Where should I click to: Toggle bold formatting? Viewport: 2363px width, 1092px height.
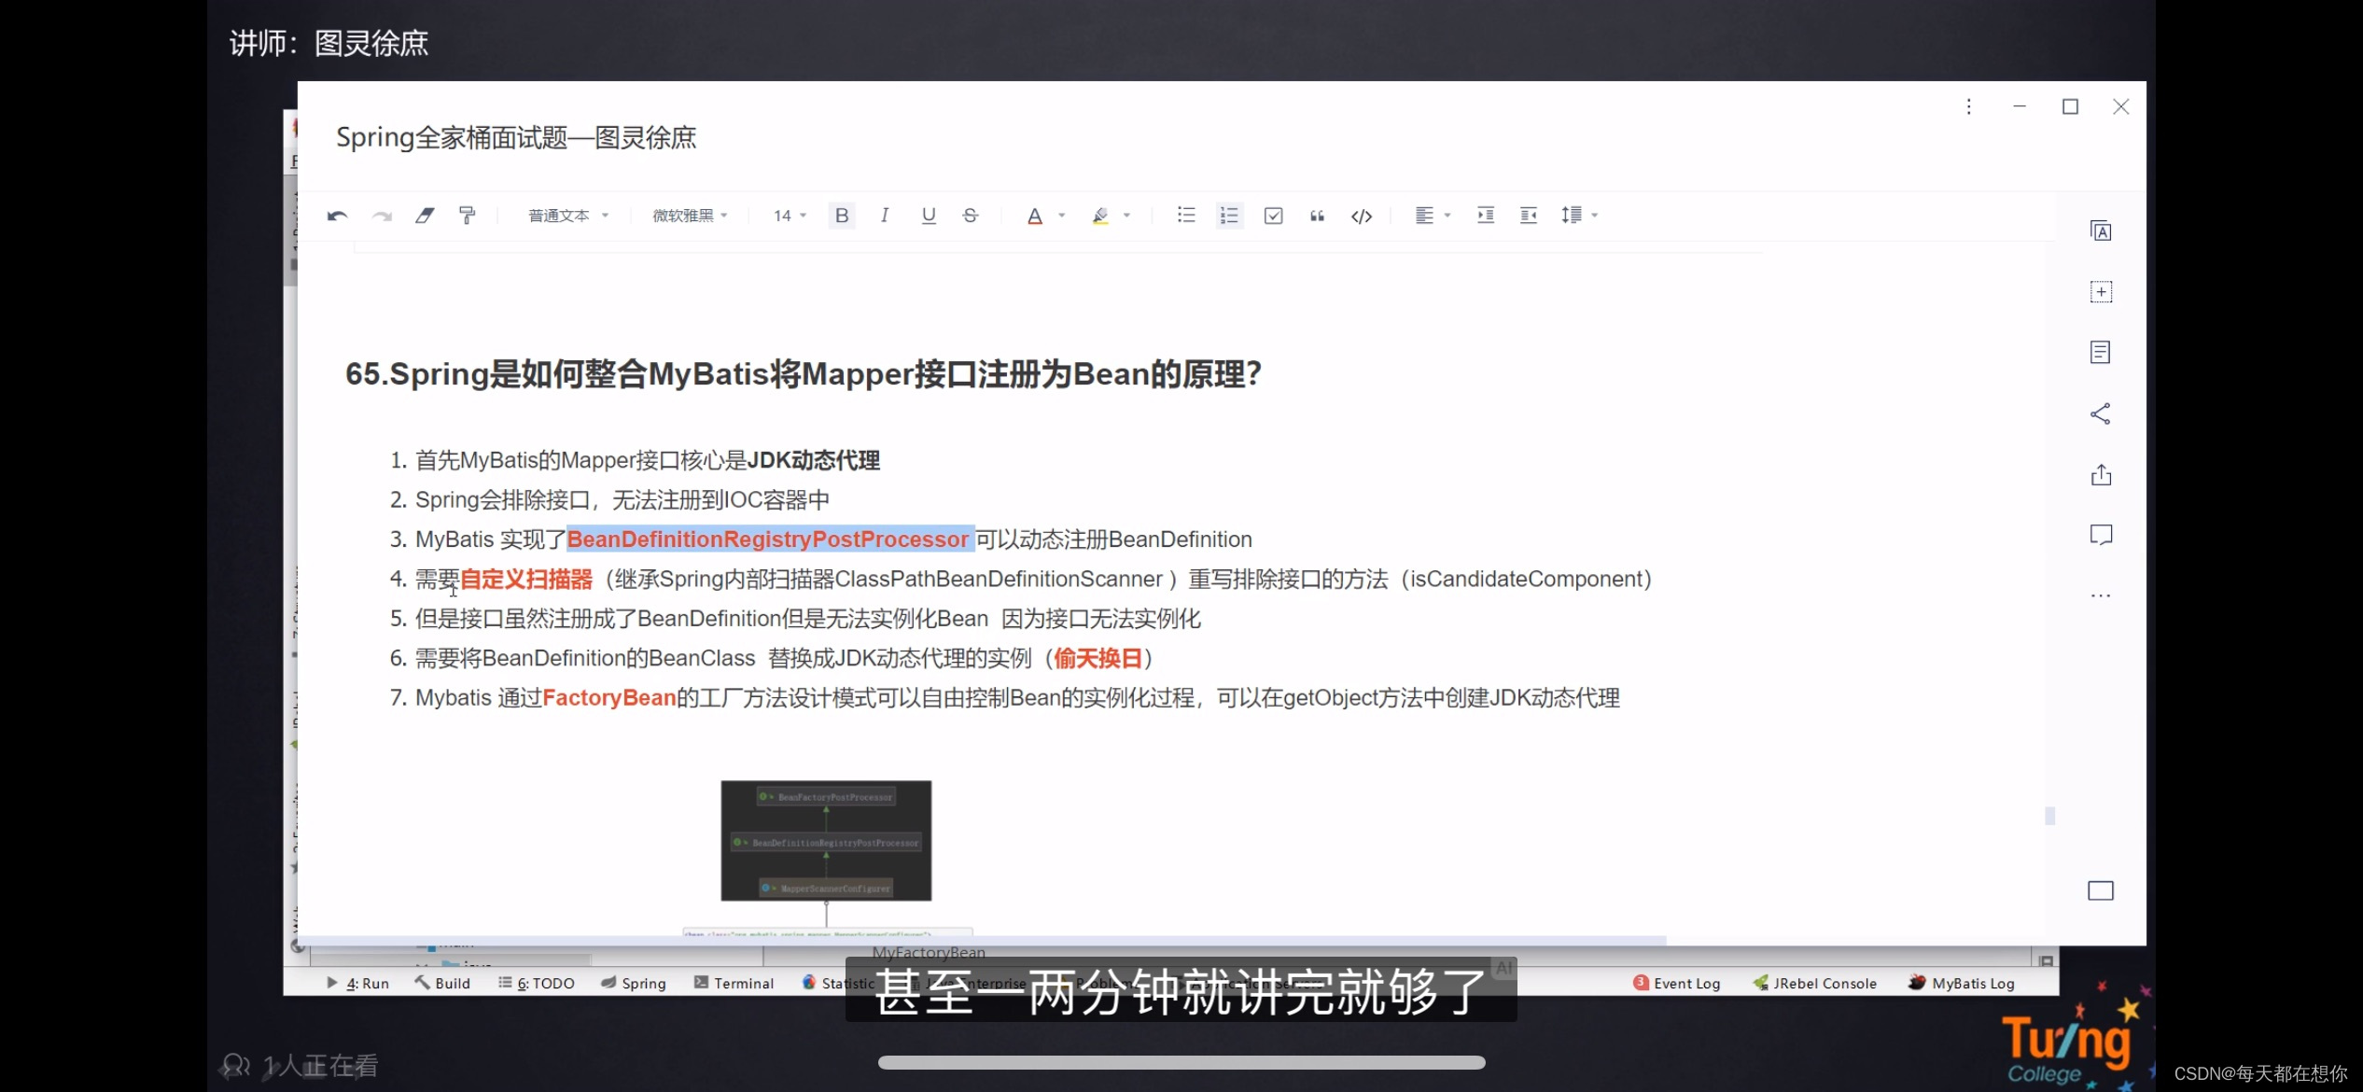pos(842,216)
